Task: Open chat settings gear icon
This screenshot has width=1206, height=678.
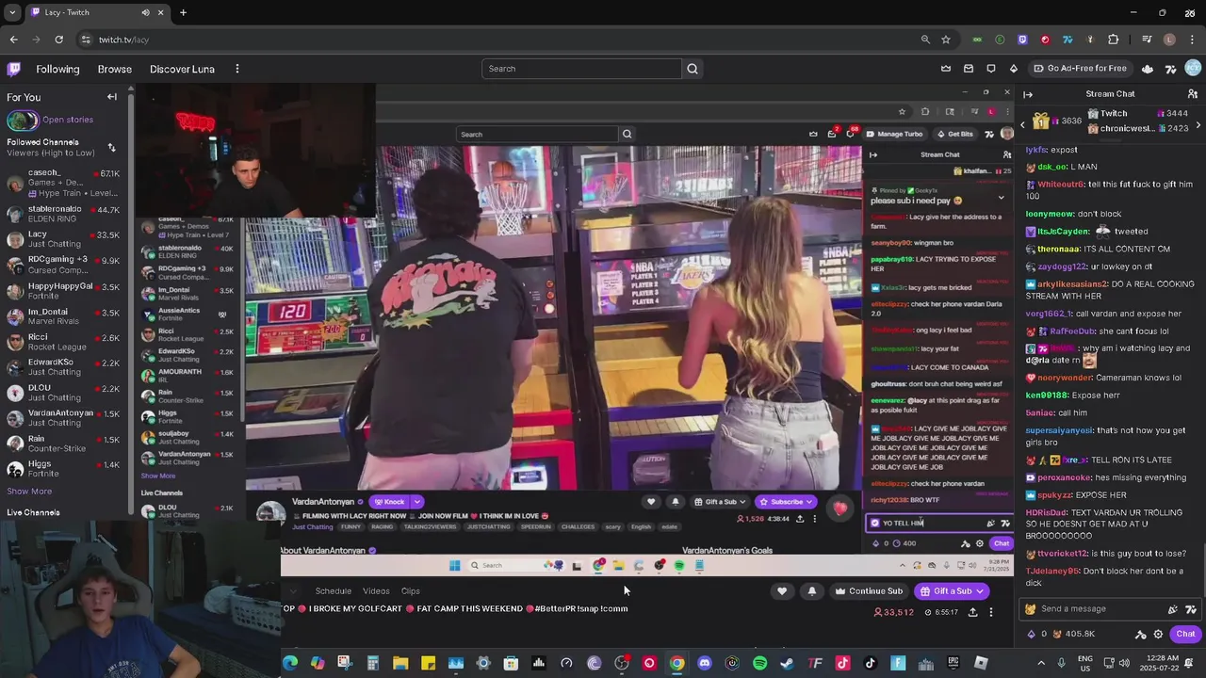Action: click(x=1159, y=635)
